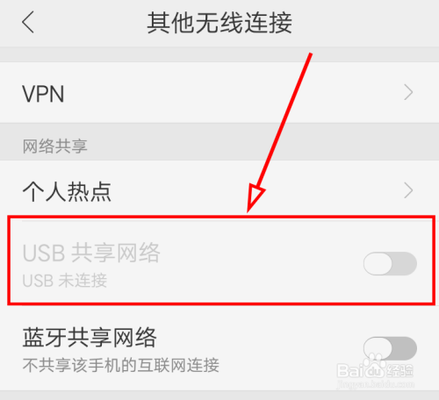Screen dimensions: 439x400
Task: Click the gray divider band above VPN
Action: [x=219, y=54]
